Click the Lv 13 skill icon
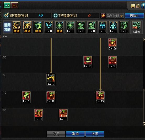This screenshot has width=145, height=140. pos(100,96)
